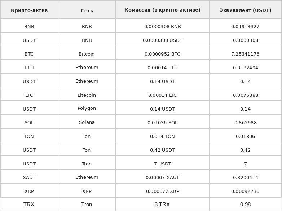This screenshot has height=211, width=282.
Task: Select the Эквивалент (USDT) header cell
Action: 246,10
